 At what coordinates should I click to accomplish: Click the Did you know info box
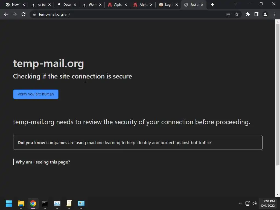(x=138, y=142)
